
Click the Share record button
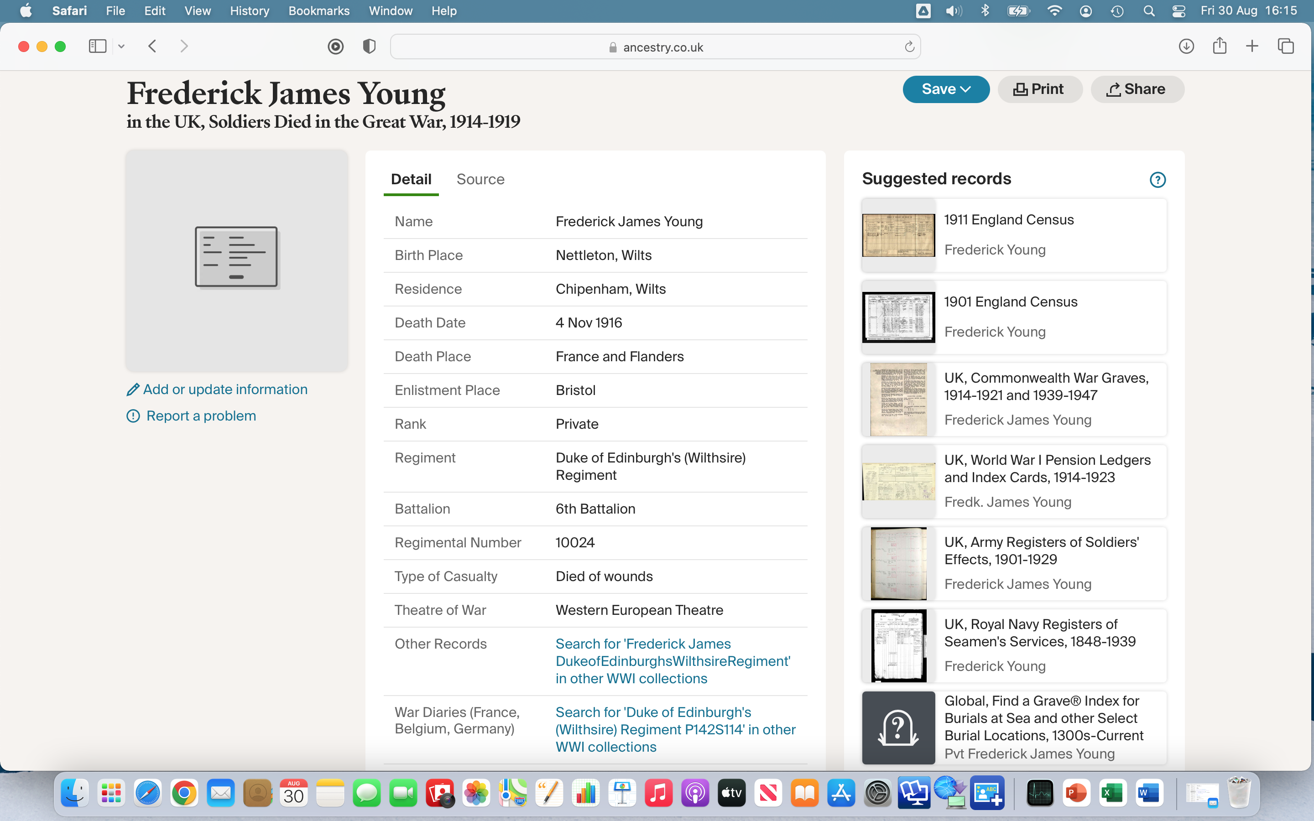tap(1137, 89)
